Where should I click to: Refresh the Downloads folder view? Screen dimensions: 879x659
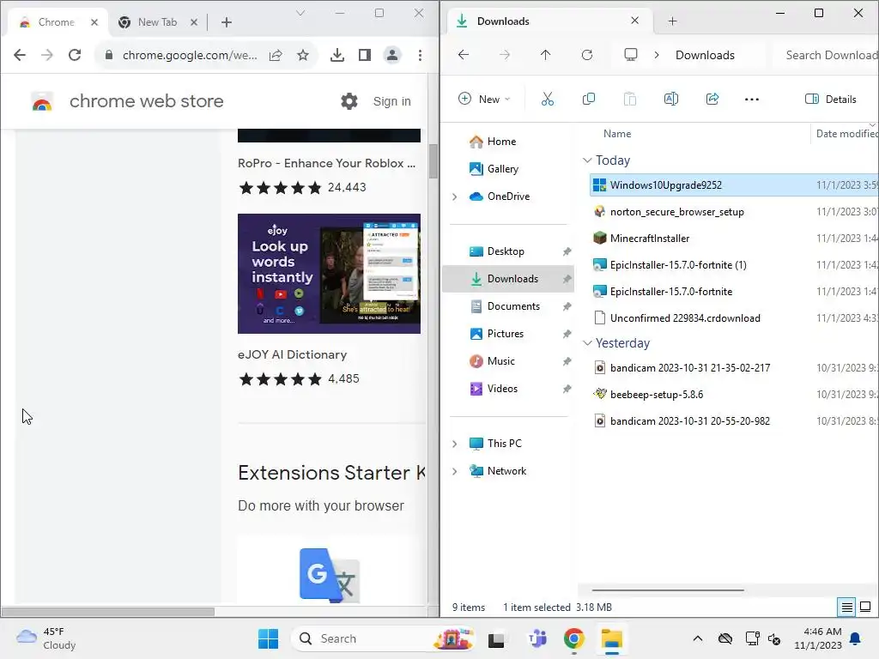[587, 54]
